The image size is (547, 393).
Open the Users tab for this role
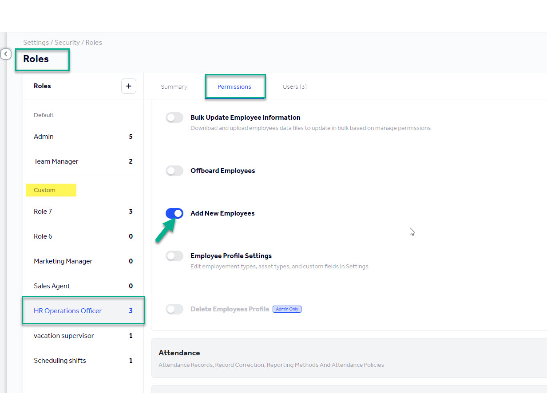[294, 86]
